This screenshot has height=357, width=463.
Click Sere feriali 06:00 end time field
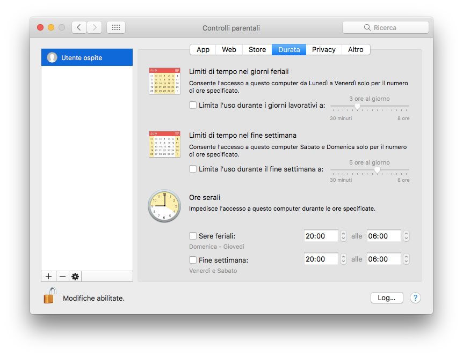point(384,236)
